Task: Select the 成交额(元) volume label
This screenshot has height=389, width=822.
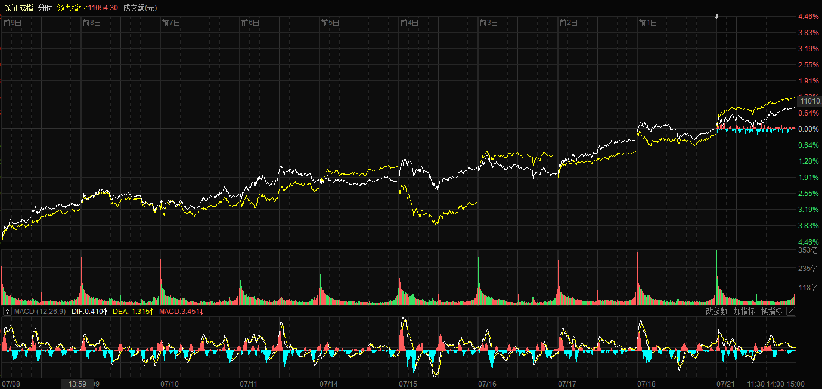Action: pos(140,8)
